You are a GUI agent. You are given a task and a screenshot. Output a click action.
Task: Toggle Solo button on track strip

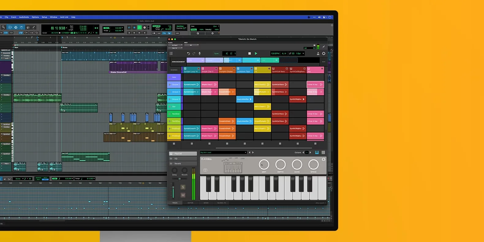coord(183,187)
